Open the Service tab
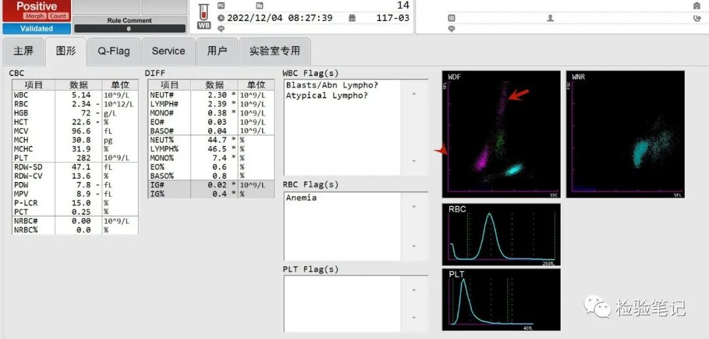This screenshot has width=709, height=339. [168, 51]
